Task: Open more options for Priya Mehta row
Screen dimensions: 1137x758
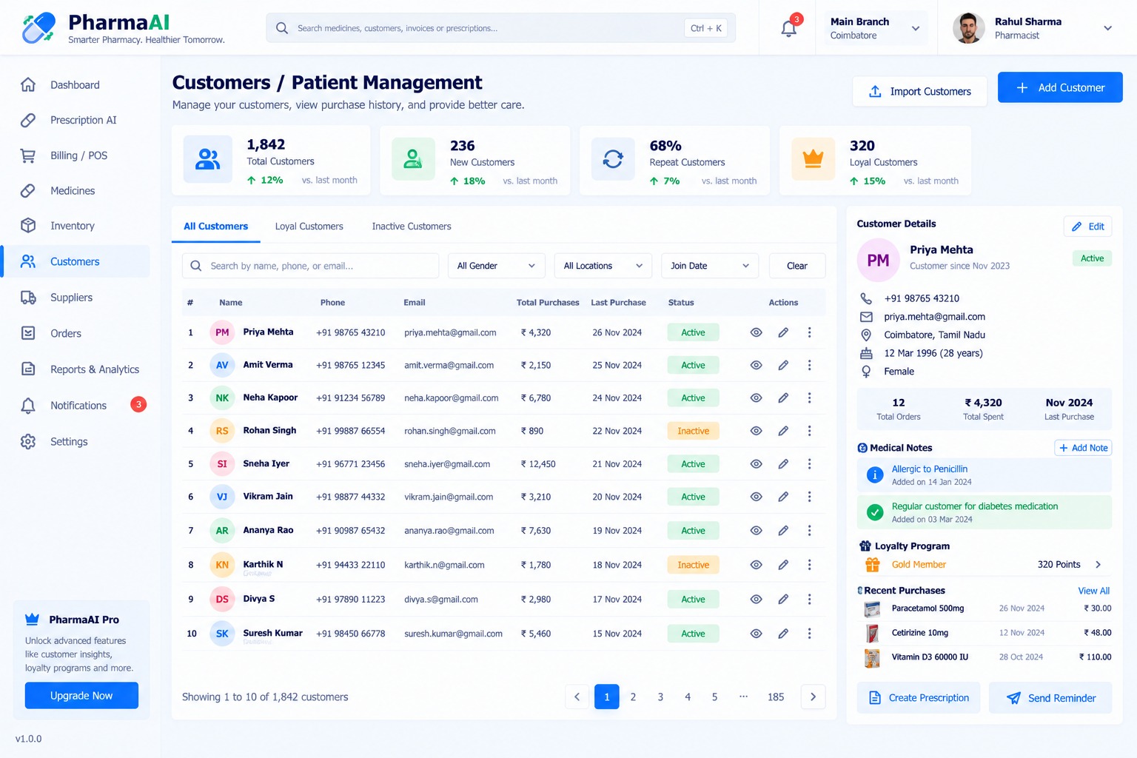Action: pyautogui.click(x=809, y=332)
